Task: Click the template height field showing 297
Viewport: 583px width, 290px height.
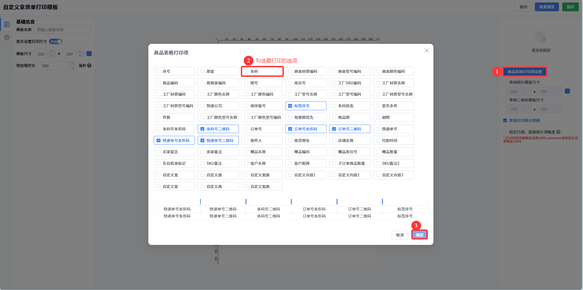Action: 69,54
